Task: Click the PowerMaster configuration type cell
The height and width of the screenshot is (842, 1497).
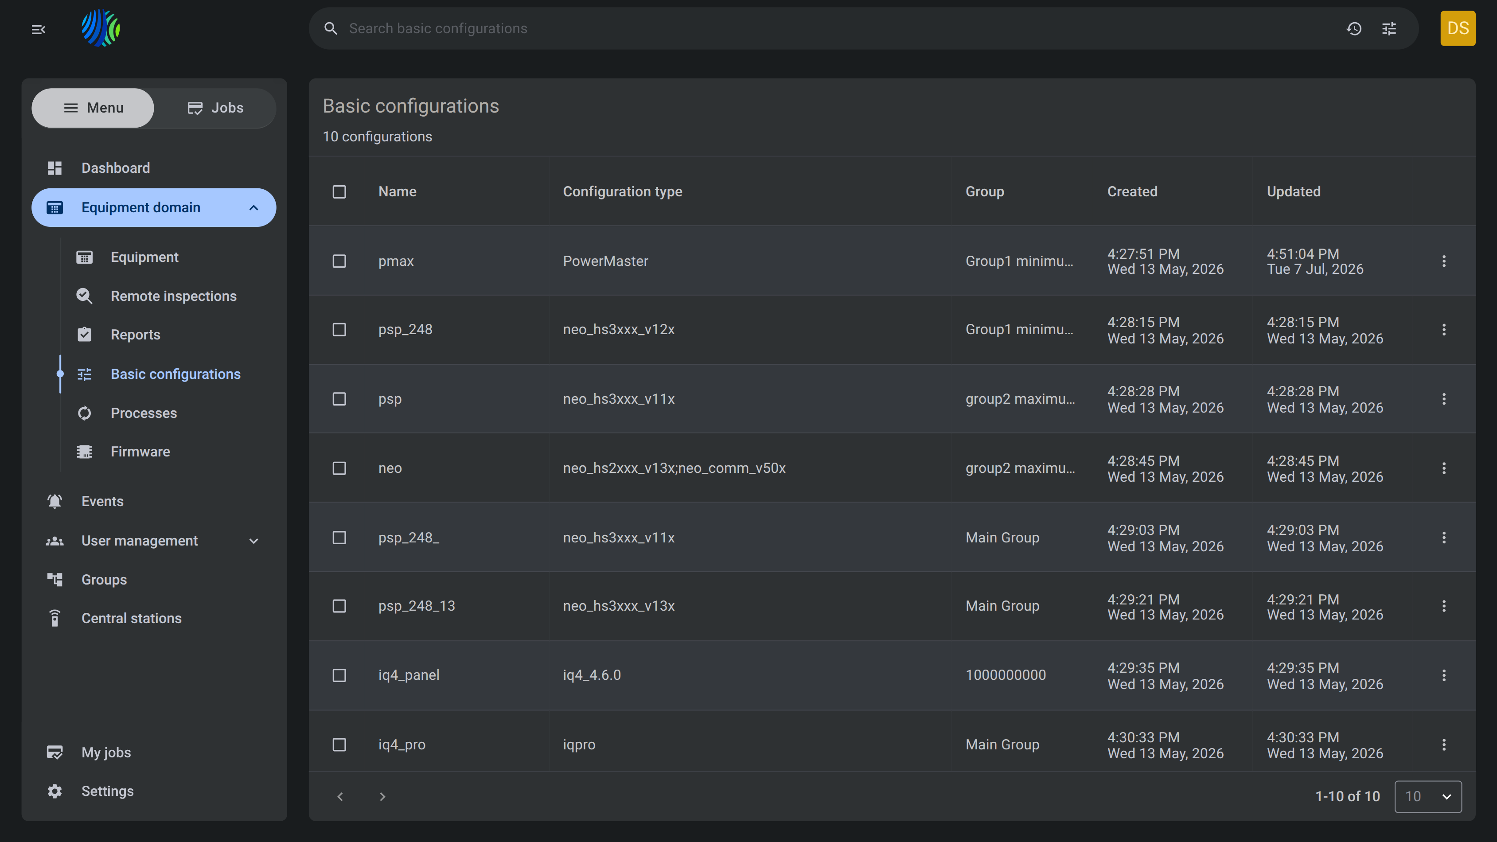Action: click(605, 261)
